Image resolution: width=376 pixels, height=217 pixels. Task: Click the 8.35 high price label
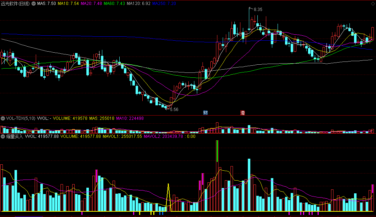[x=258, y=10]
